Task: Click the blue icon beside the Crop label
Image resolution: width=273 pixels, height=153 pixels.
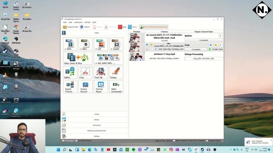Action: click(x=211, y=45)
